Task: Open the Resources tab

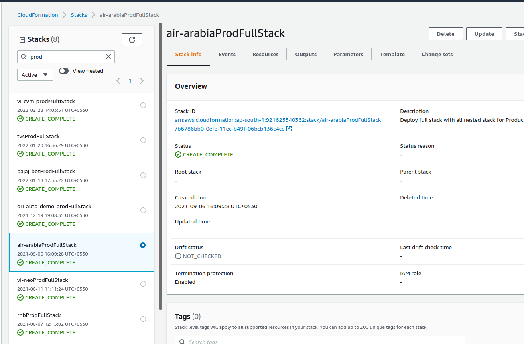Action: click(265, 54)
